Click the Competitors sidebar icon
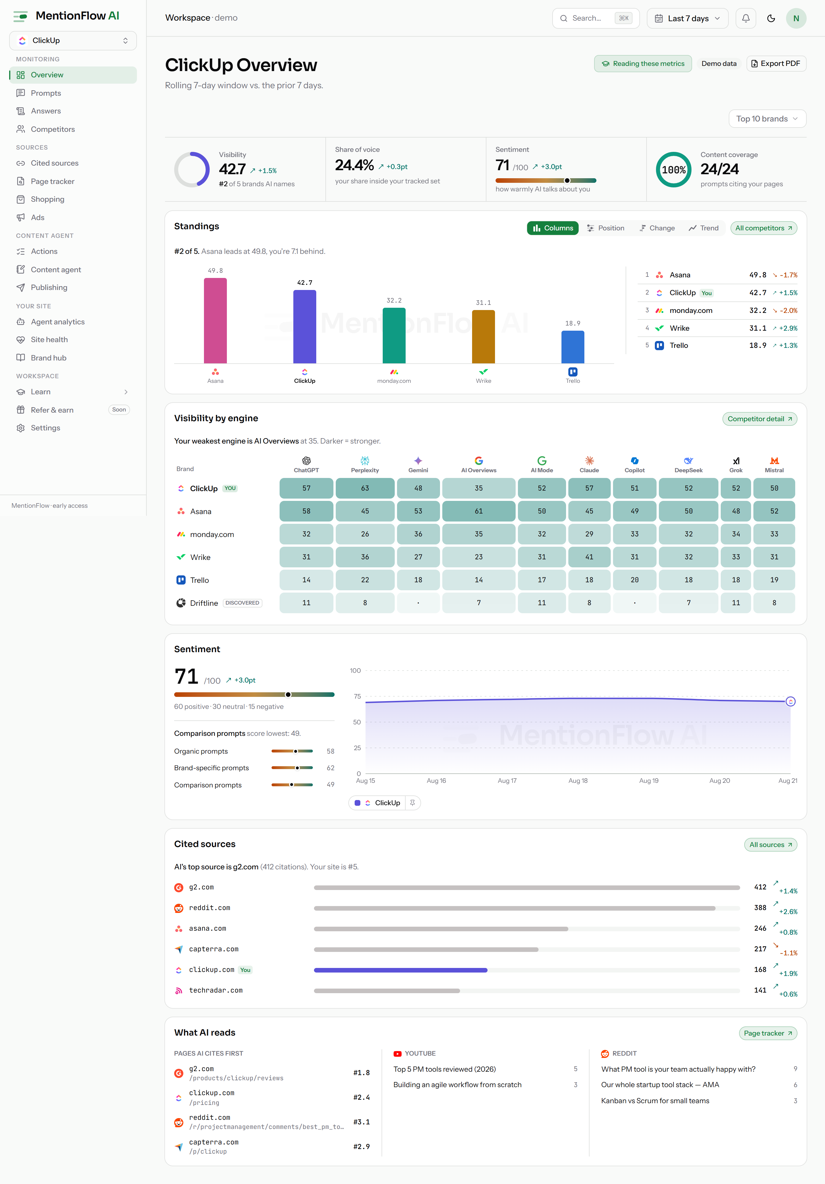 point(21,129)
